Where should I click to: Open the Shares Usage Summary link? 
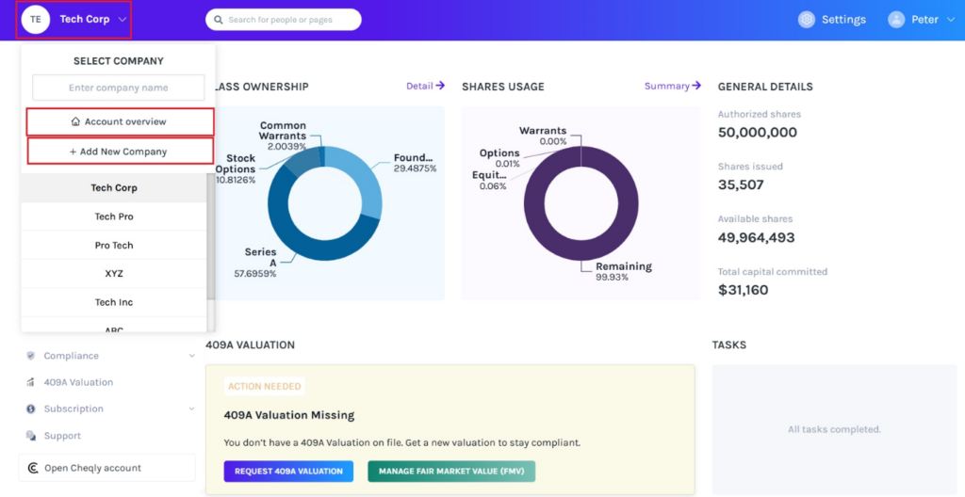coord(672,86)
